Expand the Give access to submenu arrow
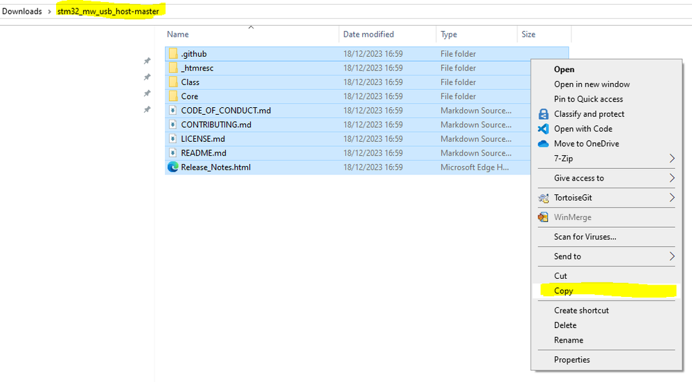The height and width of the screenshot is (382, 692). (672, 179)
